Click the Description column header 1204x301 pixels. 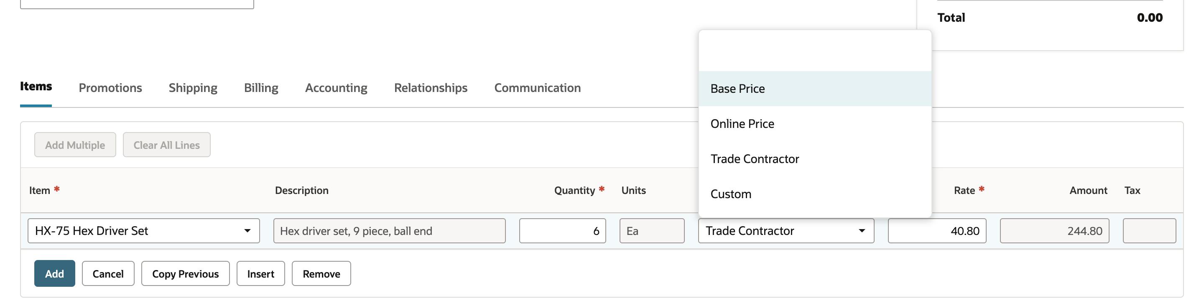(302, 191)
